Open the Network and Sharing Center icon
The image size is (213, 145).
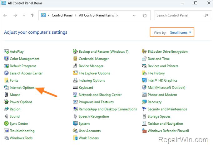point(75,95)
